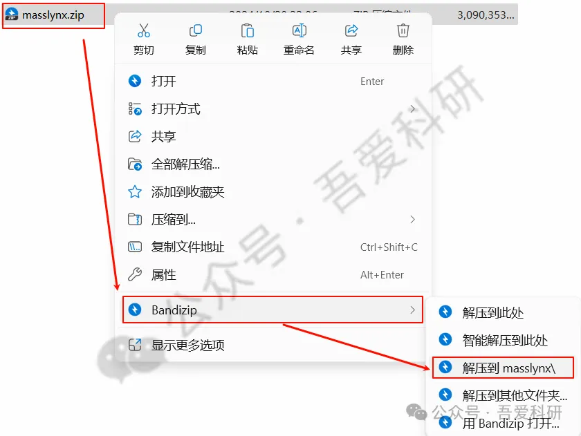Open 属性 properties with wrench icon
The height and width of the screenshot is (436, 581).
pyautogui.click(x=273, y=274)
